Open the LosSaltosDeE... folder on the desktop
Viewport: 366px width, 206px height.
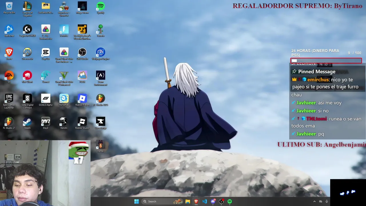(x=46, y=8)
